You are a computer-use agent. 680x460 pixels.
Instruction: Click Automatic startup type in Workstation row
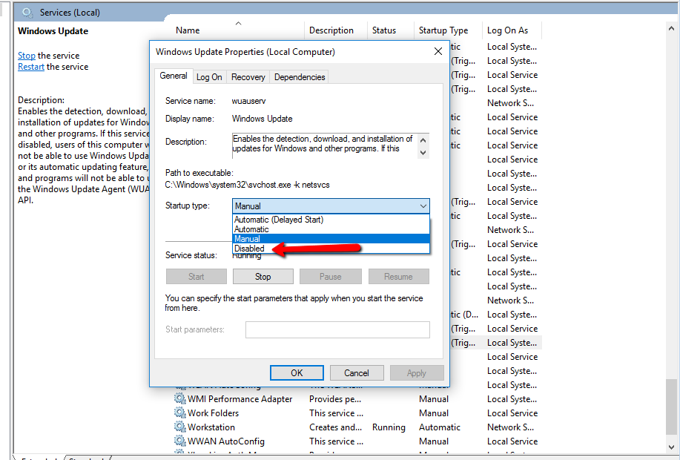[x=439, y=427]
